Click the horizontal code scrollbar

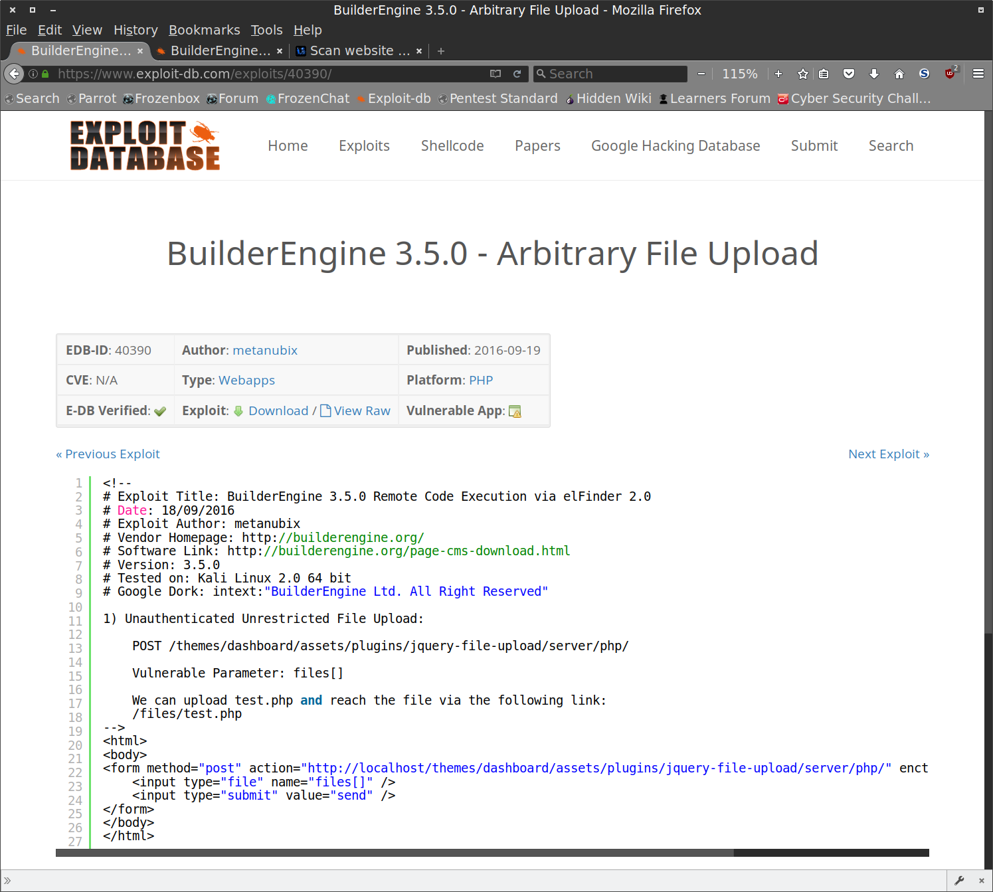click(x=395, y=853)
